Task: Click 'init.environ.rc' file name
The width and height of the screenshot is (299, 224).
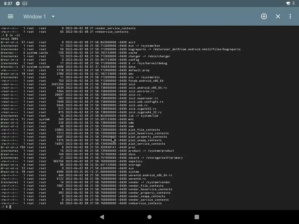Action: pyautogui.click(x=142, y=91)
